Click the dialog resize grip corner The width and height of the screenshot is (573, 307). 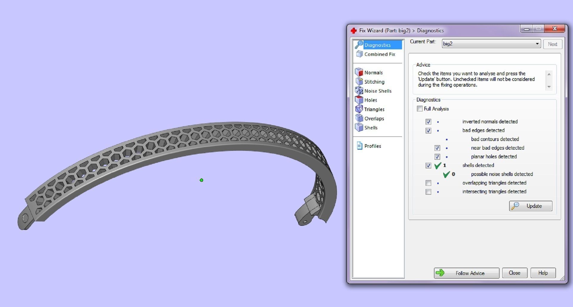pyautogui.click(x=563, y=278)
